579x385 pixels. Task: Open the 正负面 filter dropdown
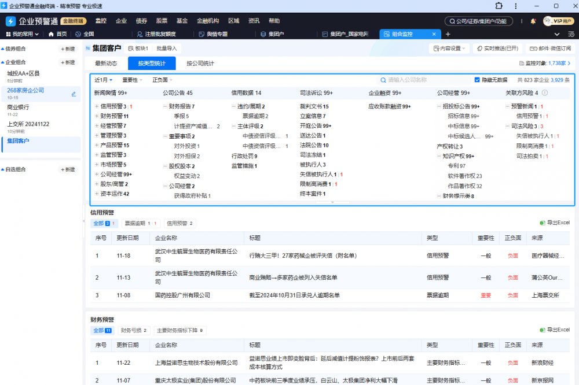click(x=163, y=80)
